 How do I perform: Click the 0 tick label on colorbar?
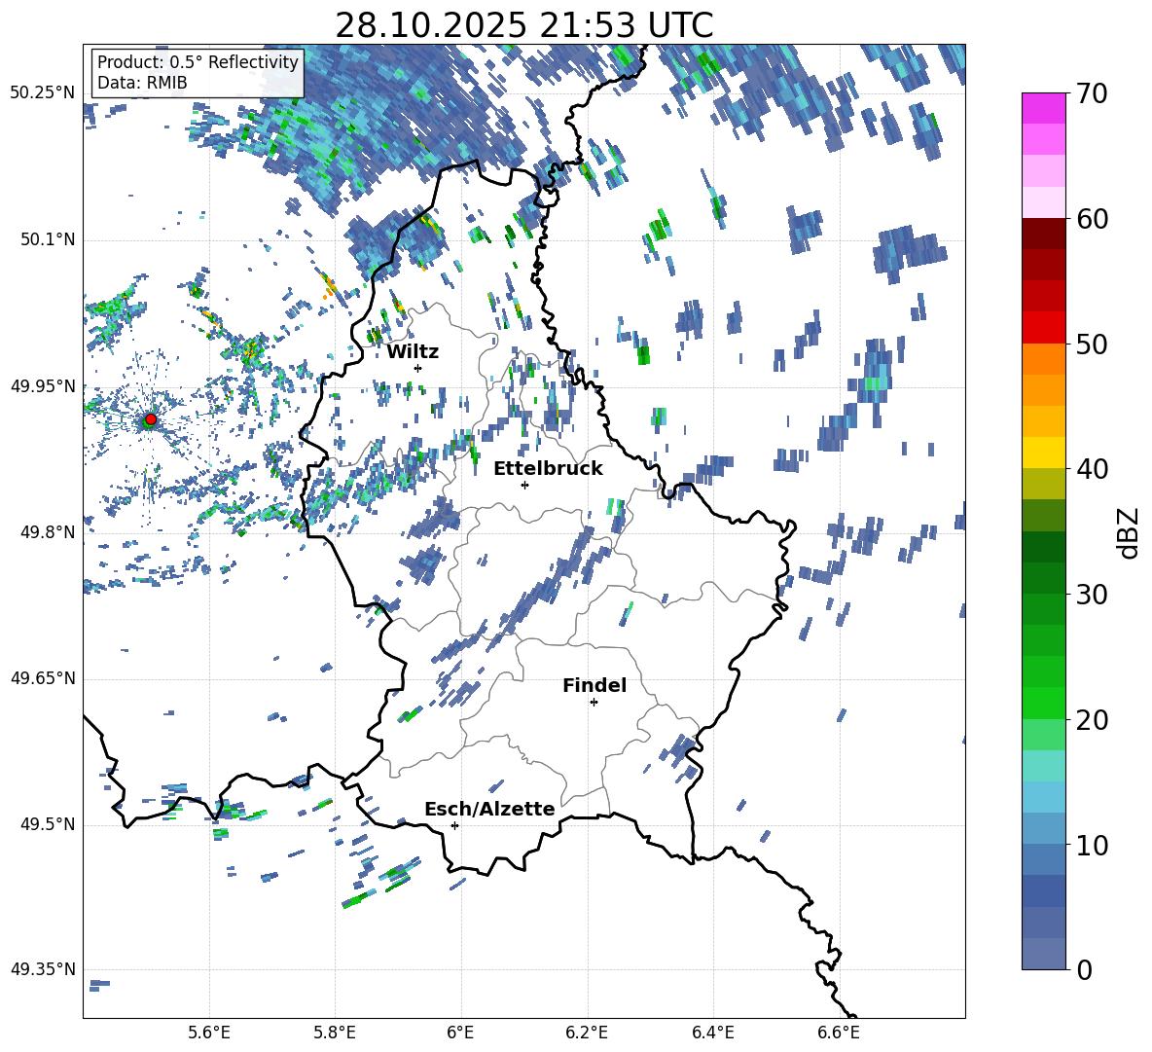pos(1084,969)
